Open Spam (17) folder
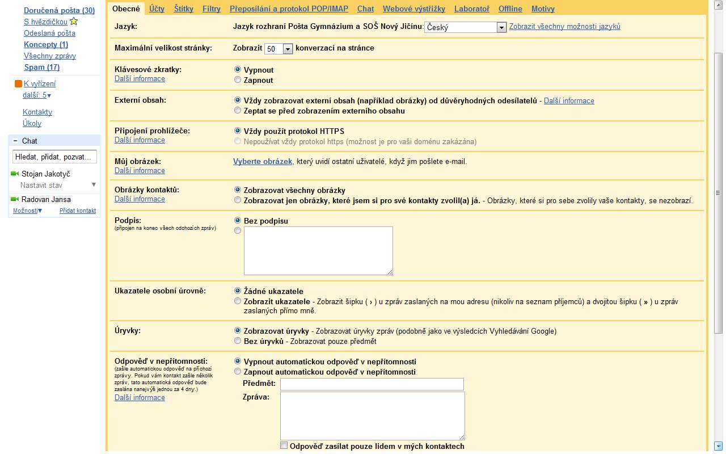This screenshot has height=454, width=726. pos(42,67)
